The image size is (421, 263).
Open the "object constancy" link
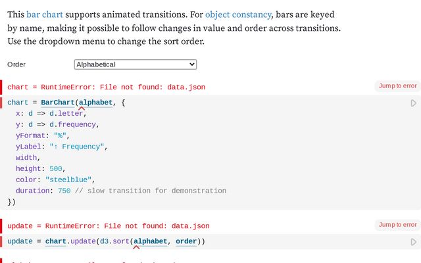(239, 14)
